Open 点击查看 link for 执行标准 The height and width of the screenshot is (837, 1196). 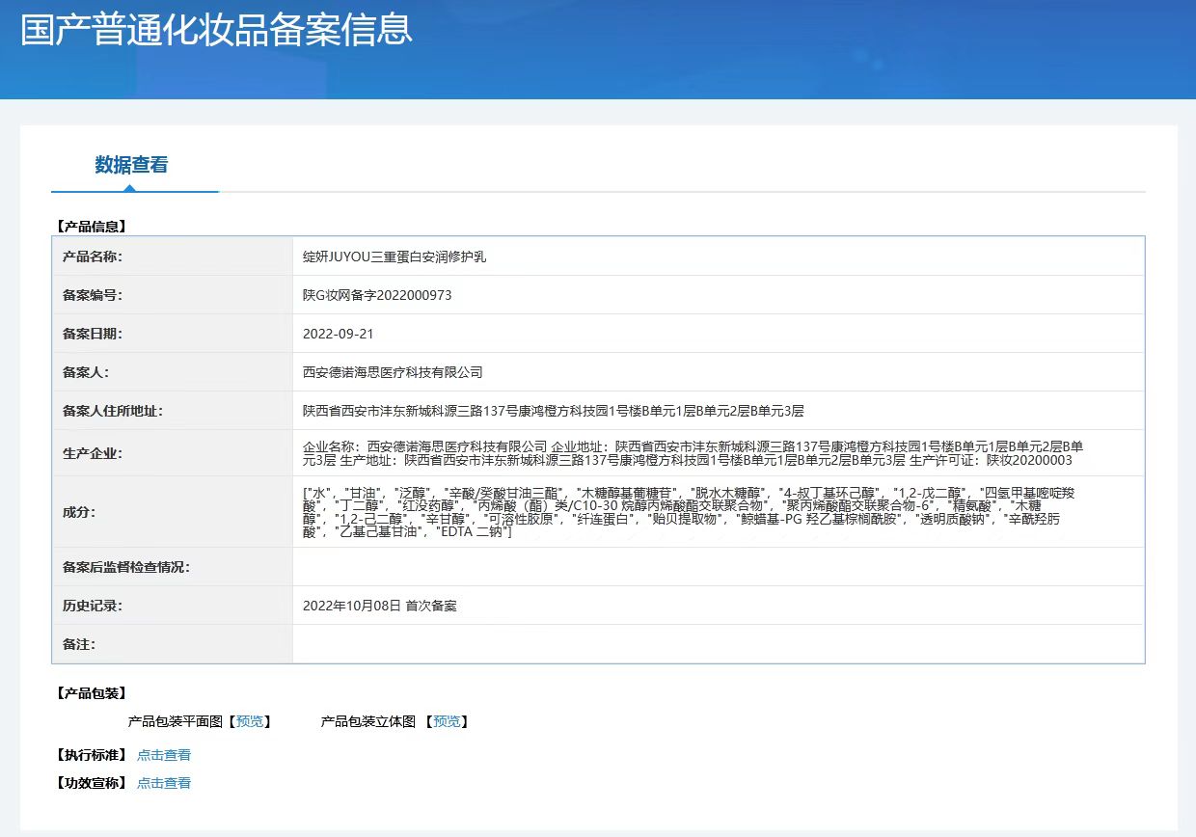(x=164, y=755)
